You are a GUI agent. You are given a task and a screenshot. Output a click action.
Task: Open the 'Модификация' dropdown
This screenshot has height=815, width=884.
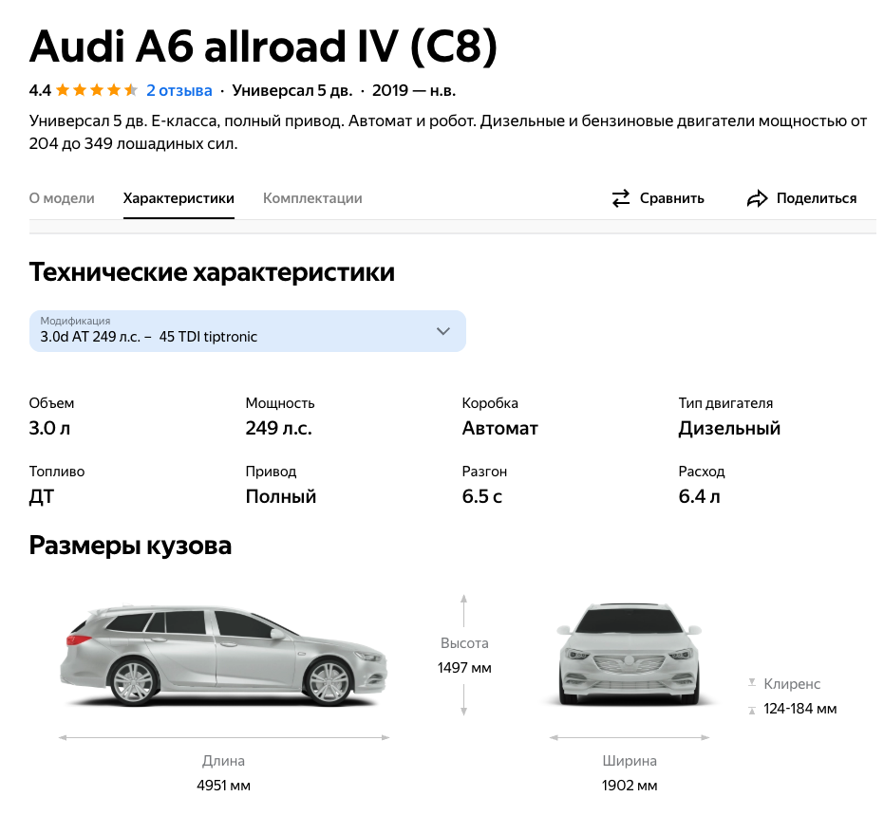[x=248, y=331]
